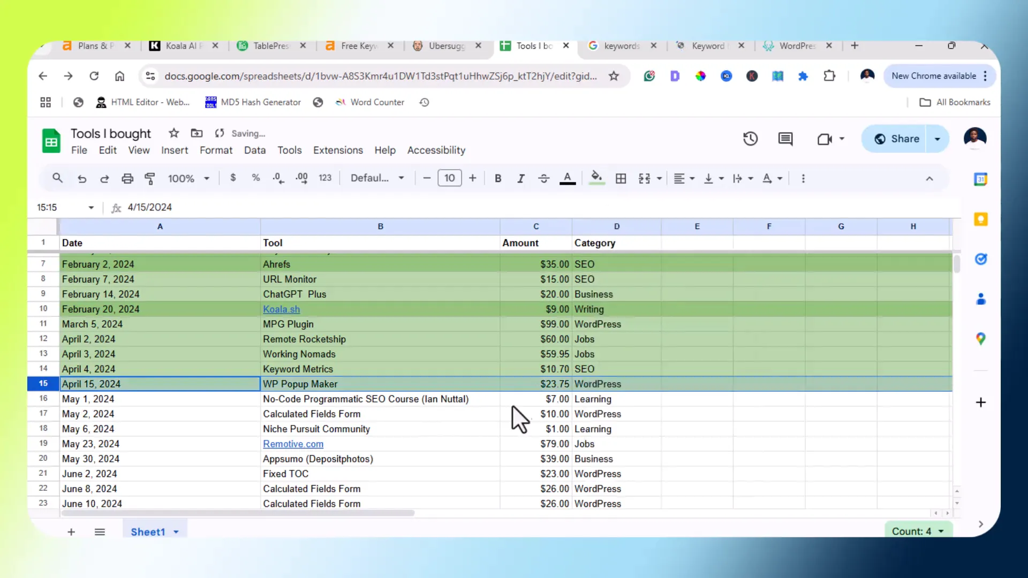Open the toolbar more options menu
The height and width of the screenshot is (578, 1028).
point(803,178)
